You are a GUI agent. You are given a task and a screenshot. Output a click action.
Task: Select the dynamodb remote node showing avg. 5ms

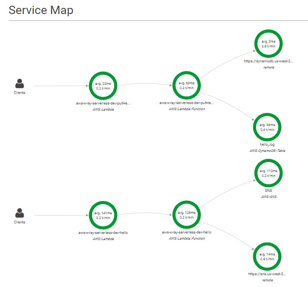pyautogui.click(x=269, y=43)
